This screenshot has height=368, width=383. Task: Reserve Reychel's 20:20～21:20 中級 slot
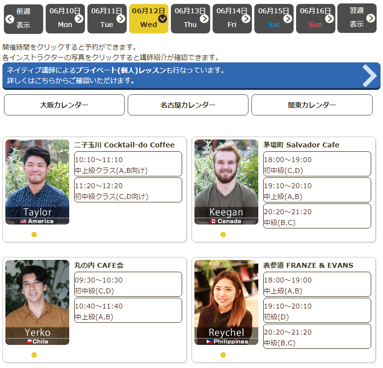[x=317, y=337]
